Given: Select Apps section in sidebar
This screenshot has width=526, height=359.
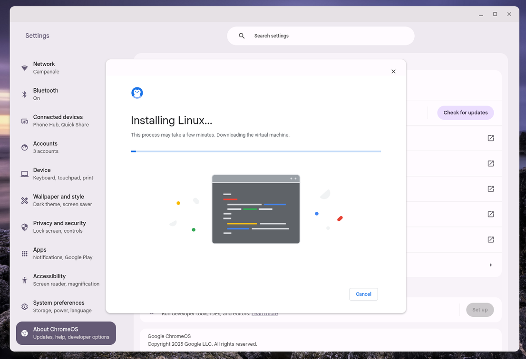Looking at the screenshot, I should pos(66,254).
